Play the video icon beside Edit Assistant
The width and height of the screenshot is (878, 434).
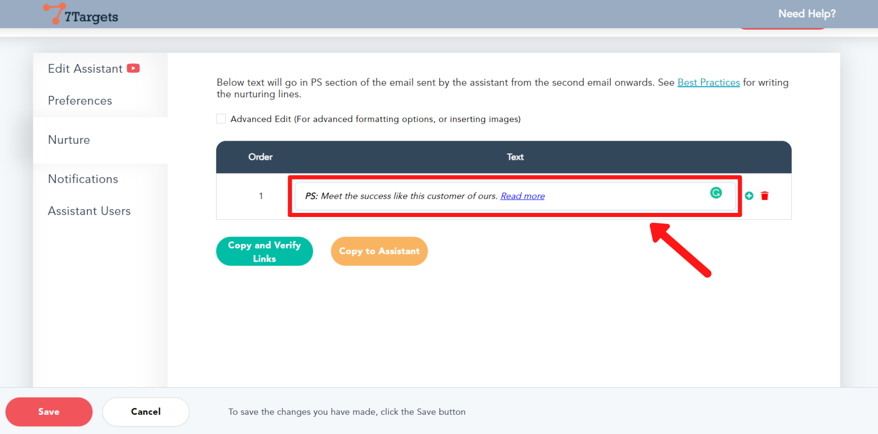click(133, 69)
